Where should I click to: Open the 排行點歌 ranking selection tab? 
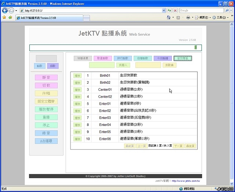click(123, 58)
